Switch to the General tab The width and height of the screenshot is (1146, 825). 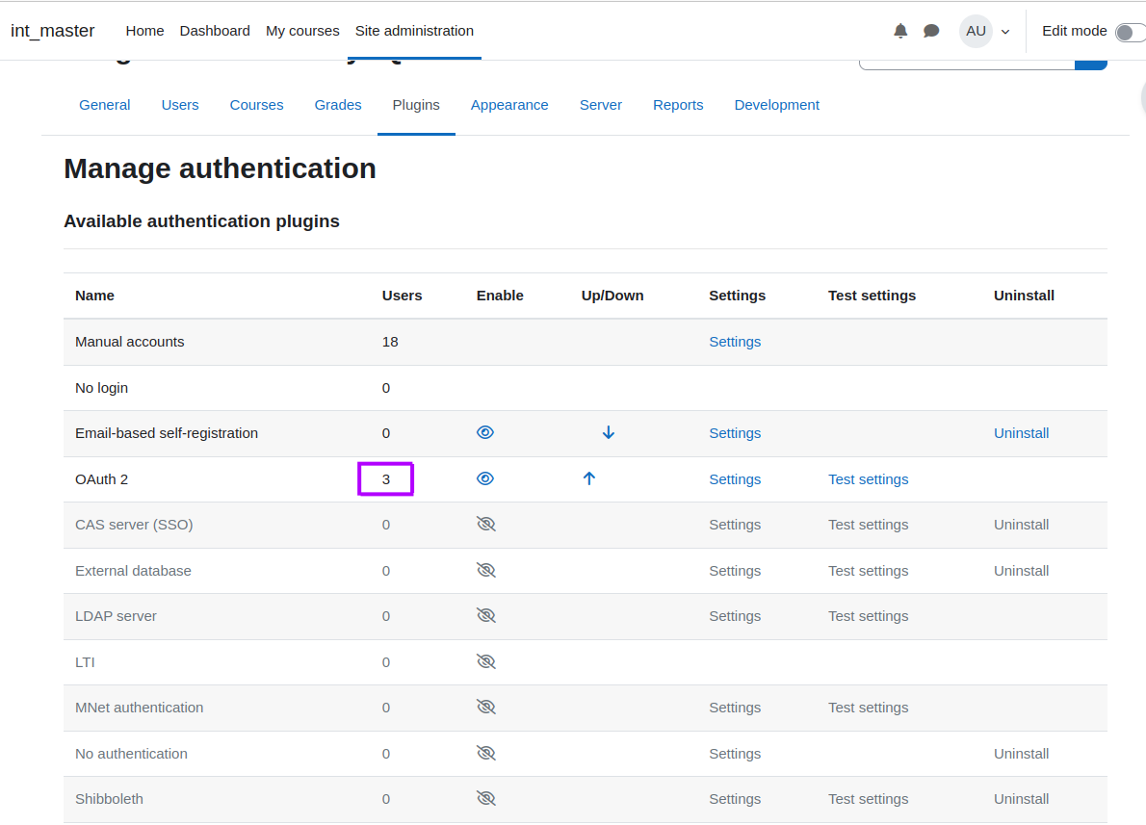click(105, 105)
